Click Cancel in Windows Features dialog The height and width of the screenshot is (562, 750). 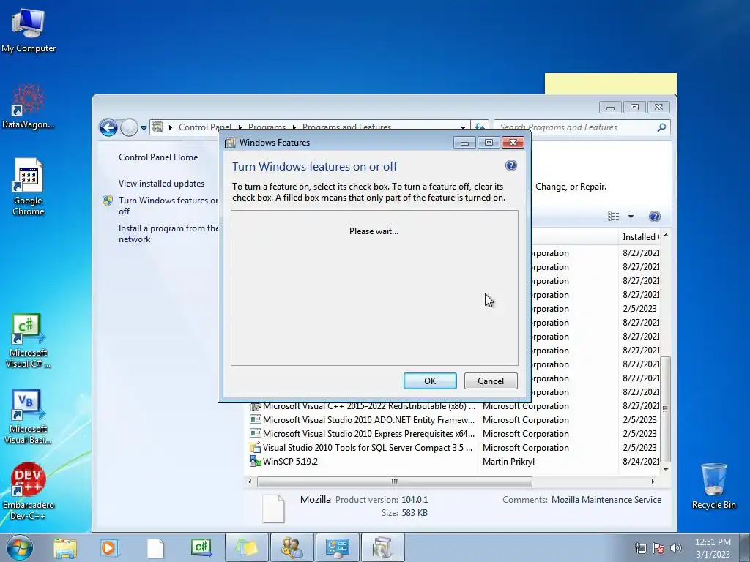click(x=491, y=381)
